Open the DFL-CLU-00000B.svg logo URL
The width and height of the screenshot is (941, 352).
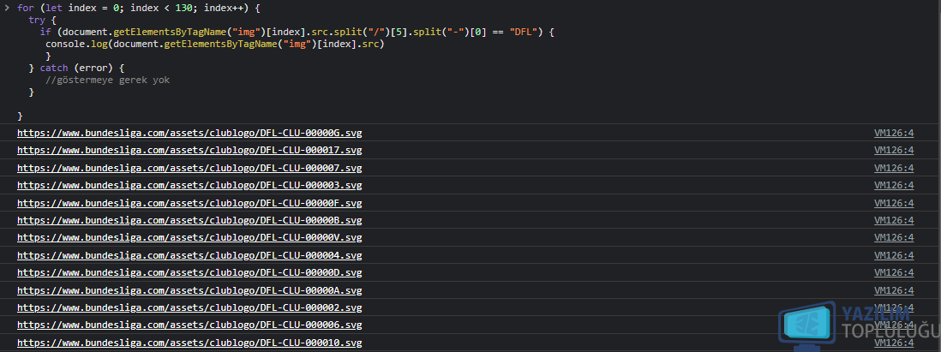(189, 220)
